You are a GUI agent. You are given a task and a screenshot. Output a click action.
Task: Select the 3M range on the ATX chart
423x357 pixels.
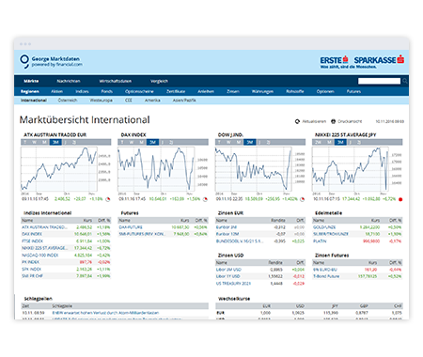coord(55,143)
